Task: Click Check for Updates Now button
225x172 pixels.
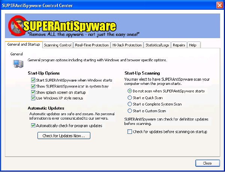Action: pyautogui.click(x=64, y=135)
